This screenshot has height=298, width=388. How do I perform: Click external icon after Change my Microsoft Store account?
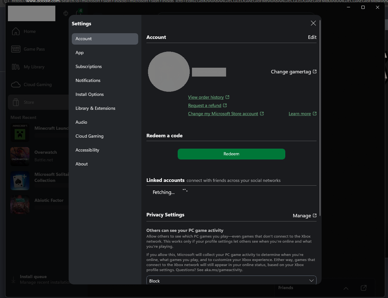pyautogui.click(x=262, y=114)
